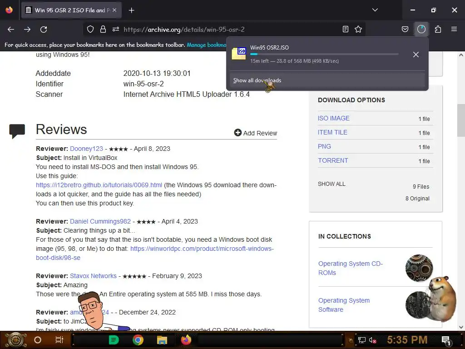Screen dimensions: 465x349
Task: Open the i12bretro tutorial link
Action: tap(99, 185)
